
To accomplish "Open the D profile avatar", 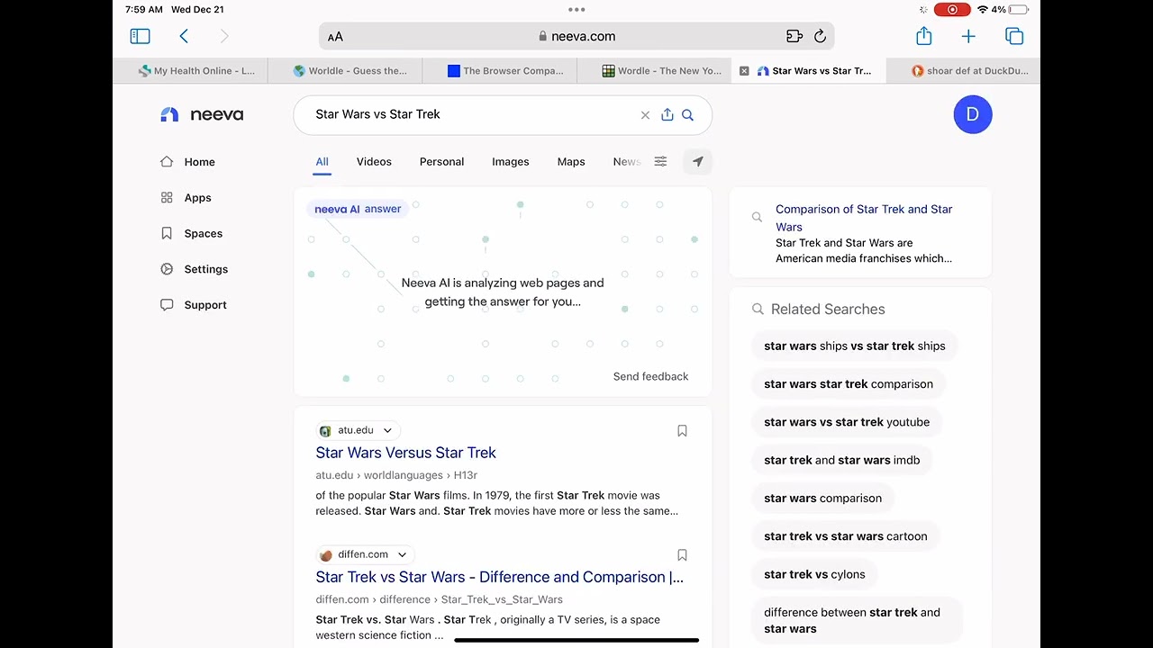I will click(x=973, y=114).
